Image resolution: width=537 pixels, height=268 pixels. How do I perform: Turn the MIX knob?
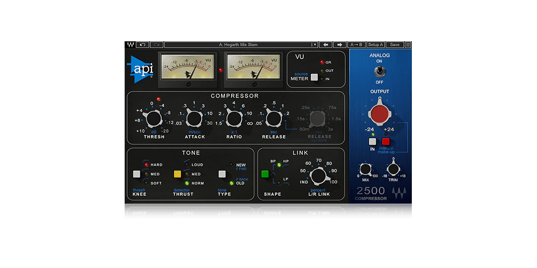(365, 169)
